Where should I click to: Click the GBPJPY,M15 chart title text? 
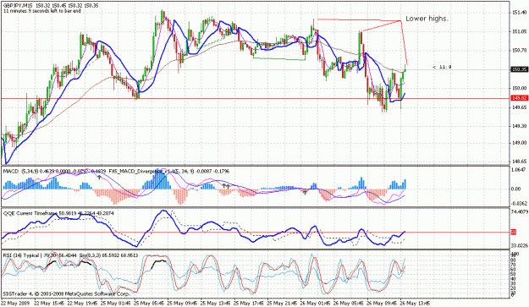click(19, 6)
